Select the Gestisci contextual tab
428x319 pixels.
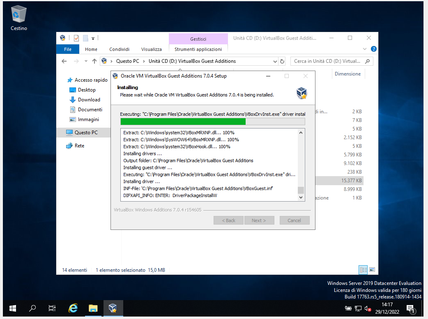click(198, 39)
